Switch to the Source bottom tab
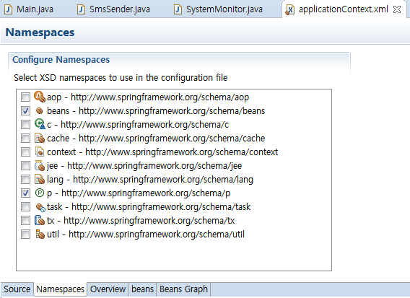This screenshot has width=410, height=298. pyautogui.click(x=17, y=289)
